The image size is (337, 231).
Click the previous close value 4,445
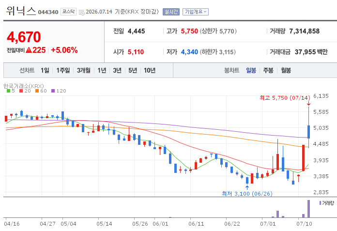point(136,31)
